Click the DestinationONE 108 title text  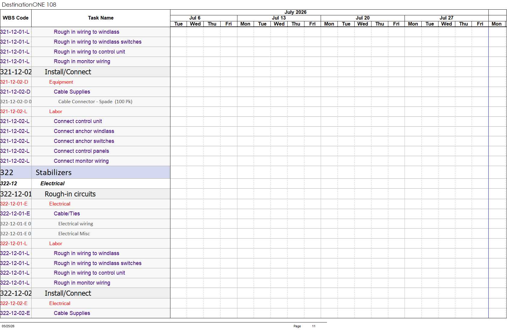point(29,5)
